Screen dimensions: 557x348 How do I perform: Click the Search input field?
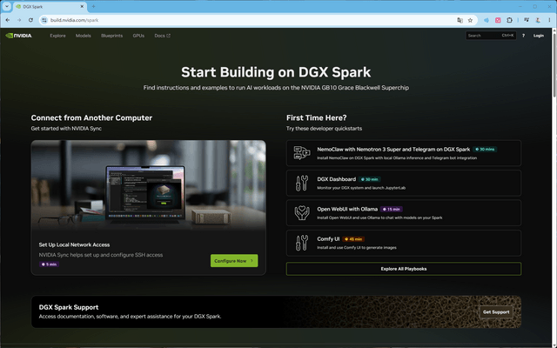491,36
